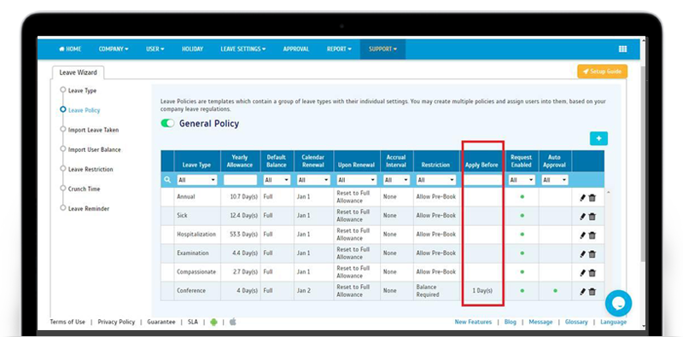The image size is (683, 337).
Task: Open the Message link
Action: [x=540, y=322]
